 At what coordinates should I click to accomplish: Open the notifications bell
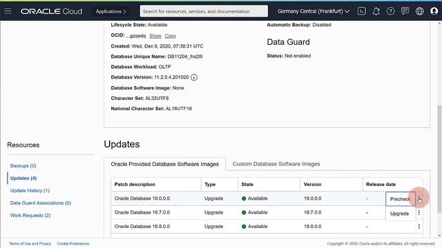[x=376, y=11]
